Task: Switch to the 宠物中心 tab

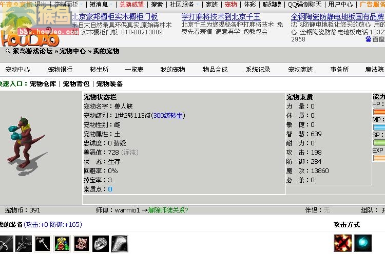Action: (x=17, y=70)
